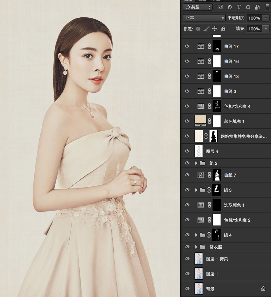Open the 类型 filter type dropdown
The width and height of the screenshot is (271, 297).
click(x=198, y=7)
